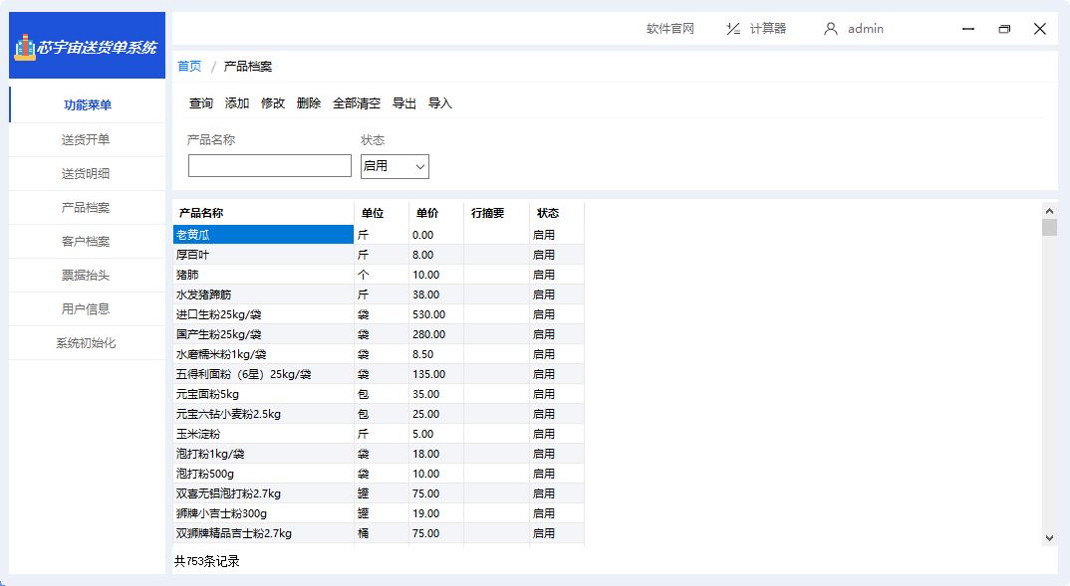
Task: Select the 双狮牌精品吉士粉2.7kg row
Action: (x=379, y=533)
